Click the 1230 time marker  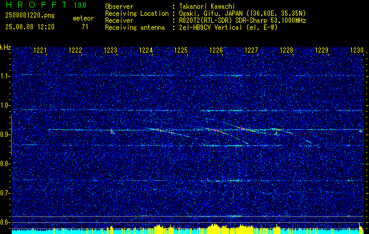point(357,50)
